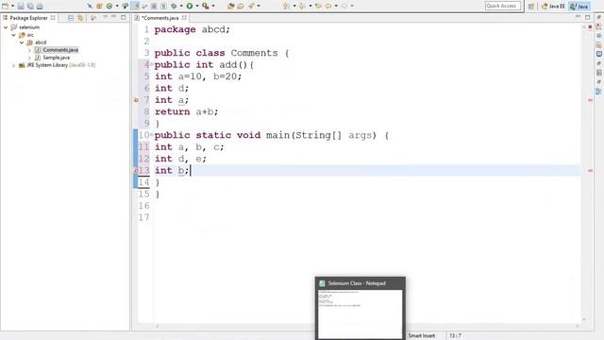Minimize the editor area

point(578,17)
